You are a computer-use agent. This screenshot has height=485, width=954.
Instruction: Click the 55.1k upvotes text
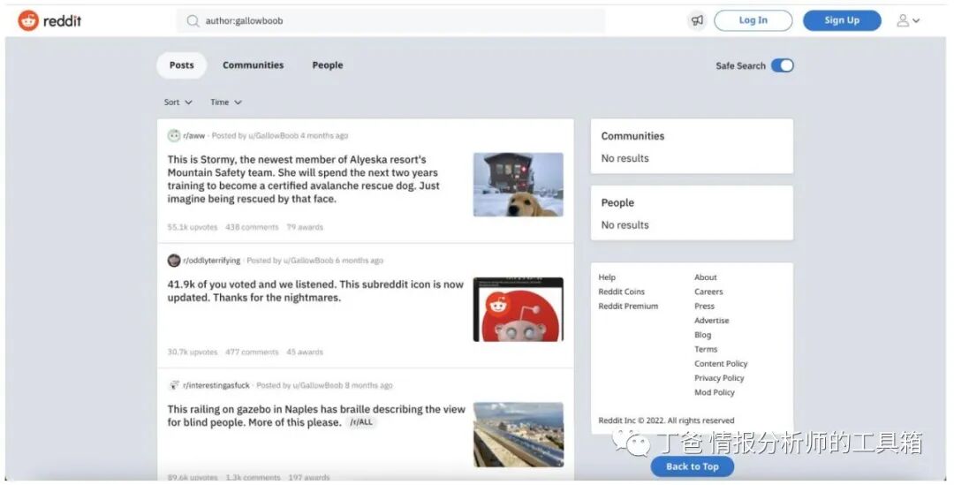(x=193, y=227)
